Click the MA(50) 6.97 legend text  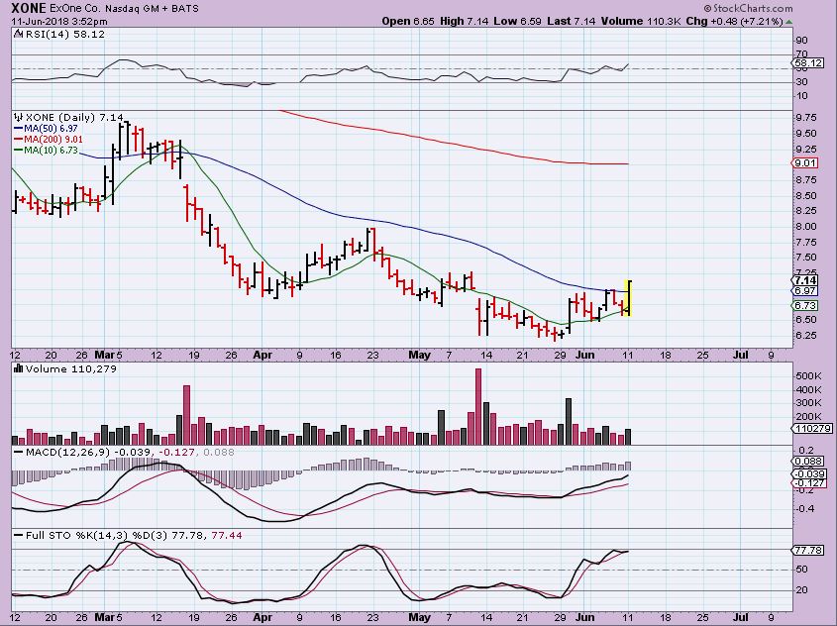pos(51,129)
